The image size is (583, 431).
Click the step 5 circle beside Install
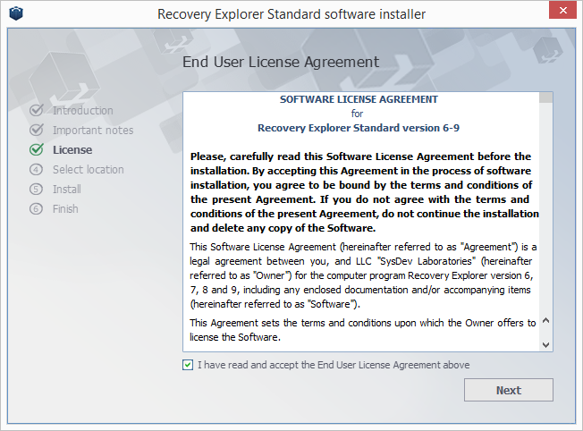(37, 190)
